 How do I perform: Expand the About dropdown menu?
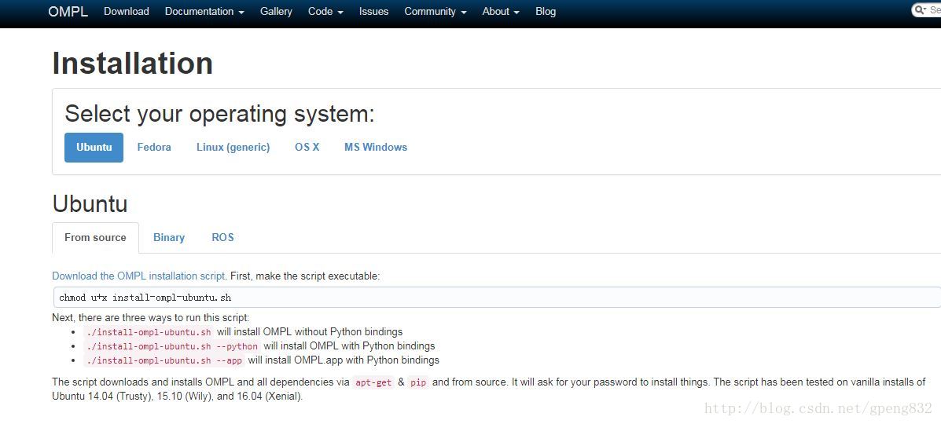501,12
